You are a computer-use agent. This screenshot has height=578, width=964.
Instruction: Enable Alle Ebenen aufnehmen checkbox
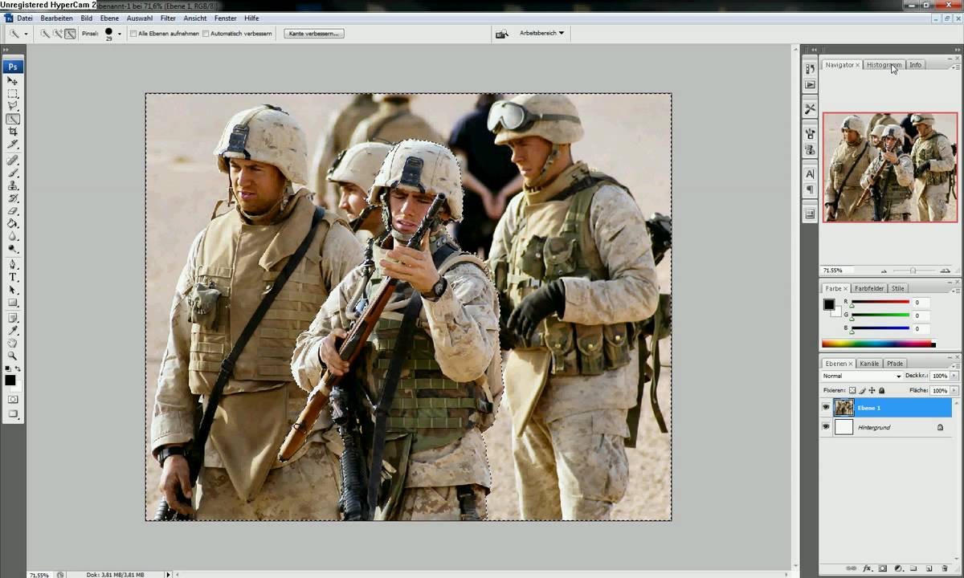[133, 34]
